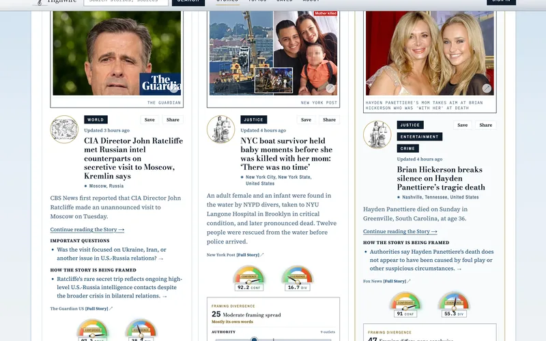Click the 91 CONF confidence gauge
The image size is (546, 341).
point(405,304)
